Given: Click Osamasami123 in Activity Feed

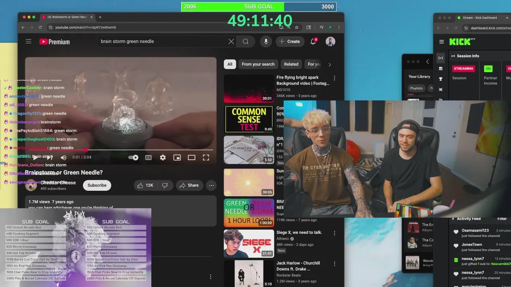Looking at the screenshot, I should pos(475,230).
